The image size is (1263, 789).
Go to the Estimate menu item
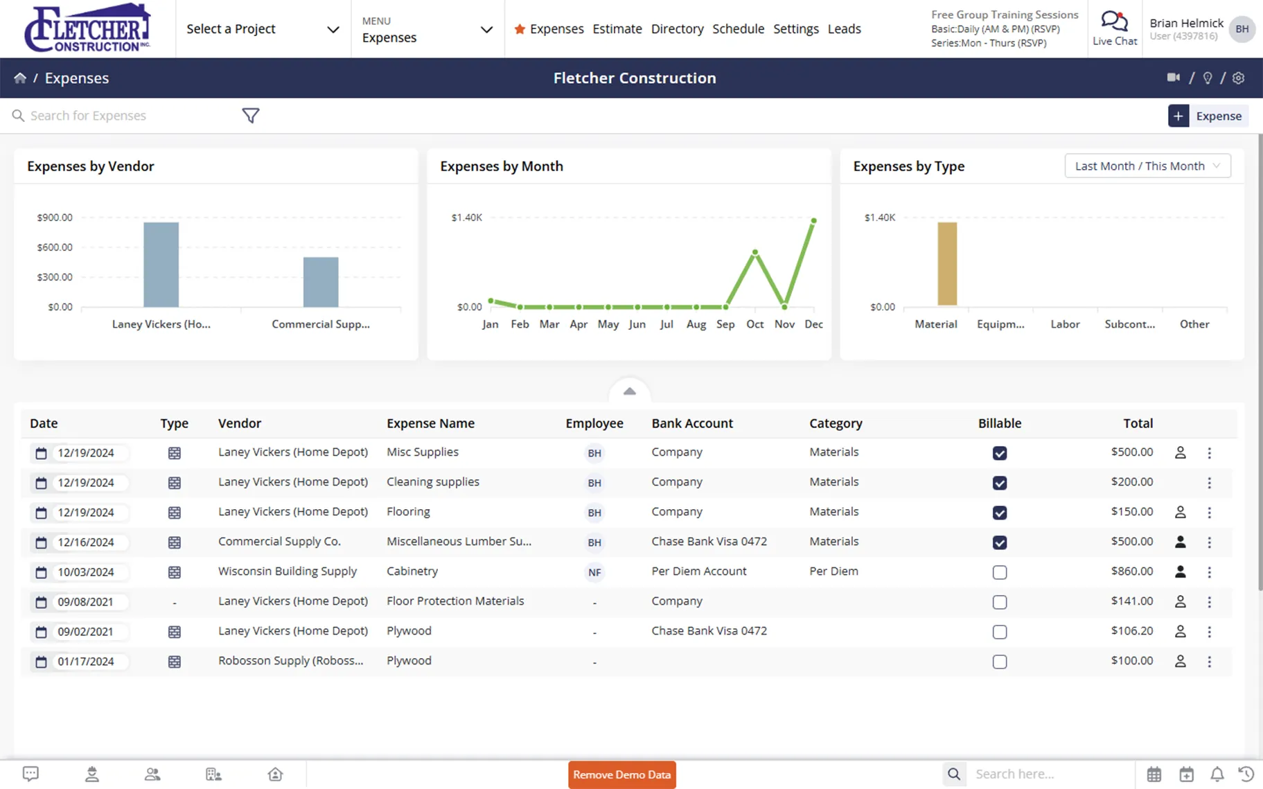tap(617, 29)
